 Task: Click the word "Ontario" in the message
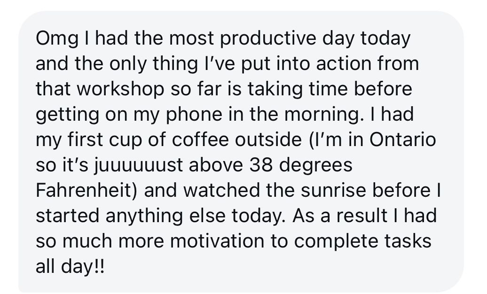pos(402,139)
